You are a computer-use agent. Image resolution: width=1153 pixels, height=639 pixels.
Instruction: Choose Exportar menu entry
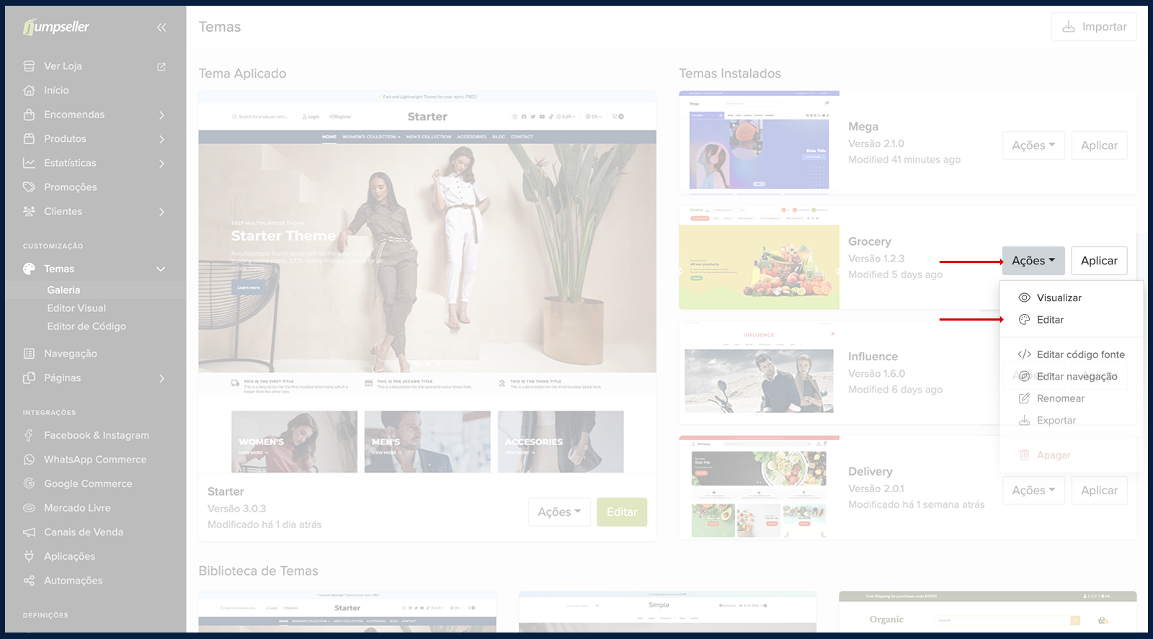[x=1072, y=421]
